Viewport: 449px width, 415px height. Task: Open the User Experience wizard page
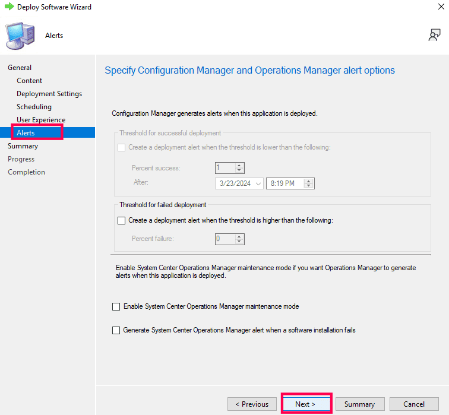(x=41, y=120)
